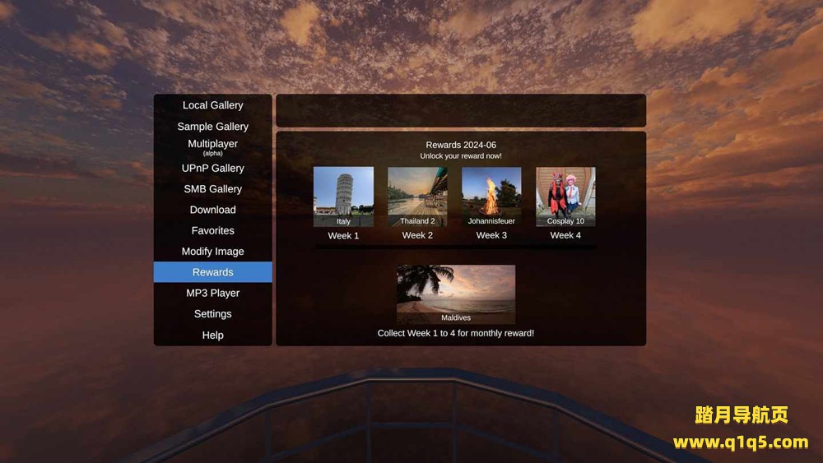Select the Download menu entry
823x463 pixels.
tap(212, 210)
